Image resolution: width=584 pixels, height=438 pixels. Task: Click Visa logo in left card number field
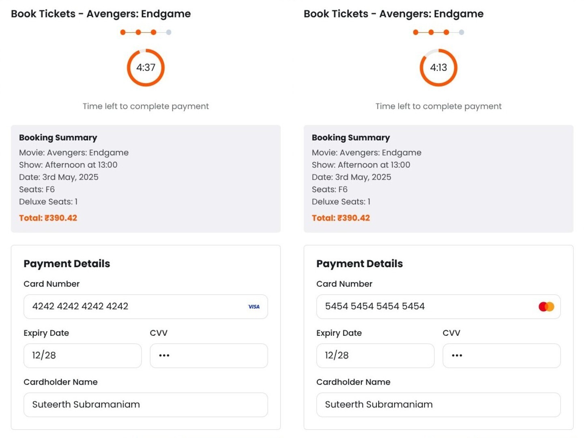pos(254,307)
